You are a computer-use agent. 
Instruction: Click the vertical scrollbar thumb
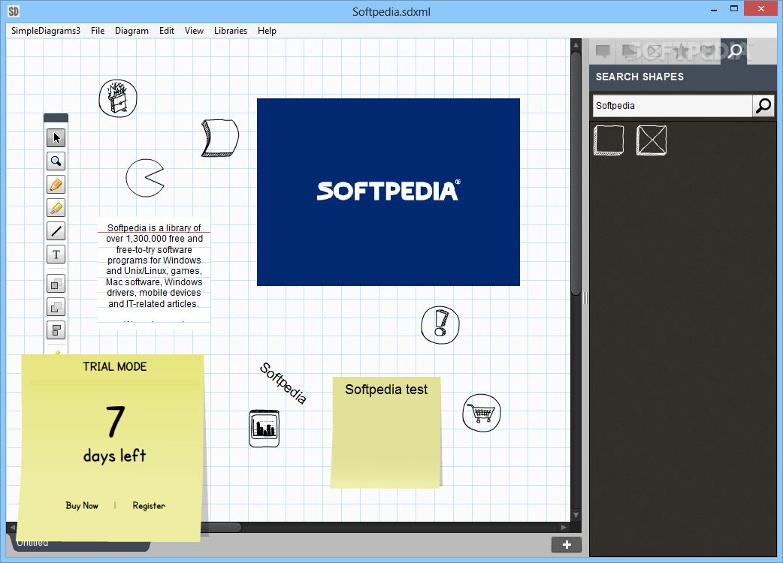point(576,173)
